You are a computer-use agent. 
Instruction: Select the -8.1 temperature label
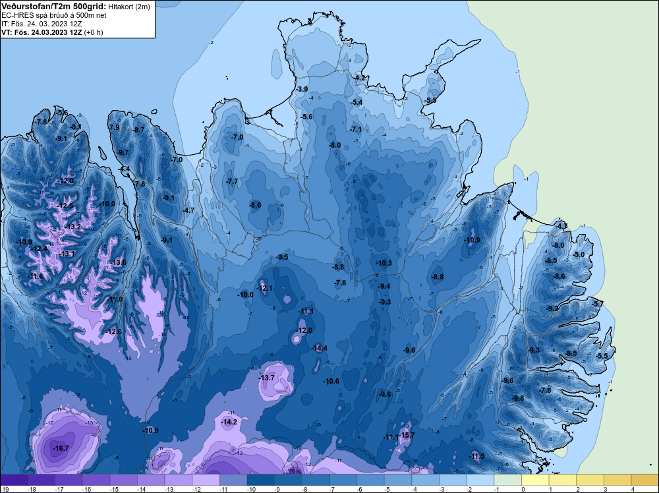coord(75,127)
